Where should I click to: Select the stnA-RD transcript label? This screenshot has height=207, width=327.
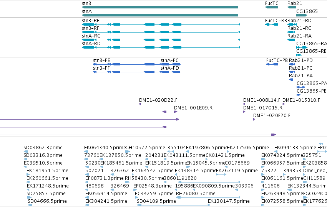pos(91,44)
